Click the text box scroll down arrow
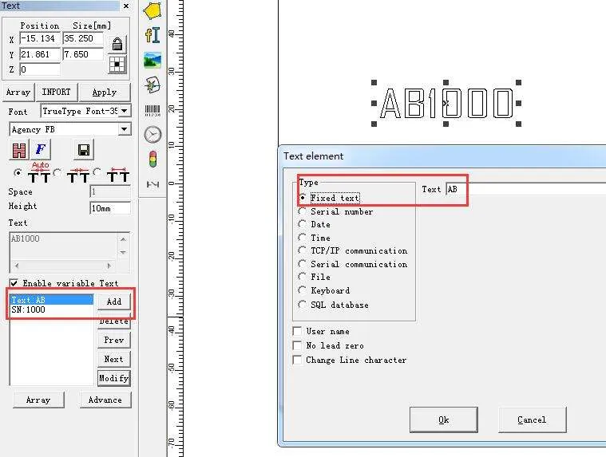The height and width of the screenshot is (457, 606). tap(123, 253)
